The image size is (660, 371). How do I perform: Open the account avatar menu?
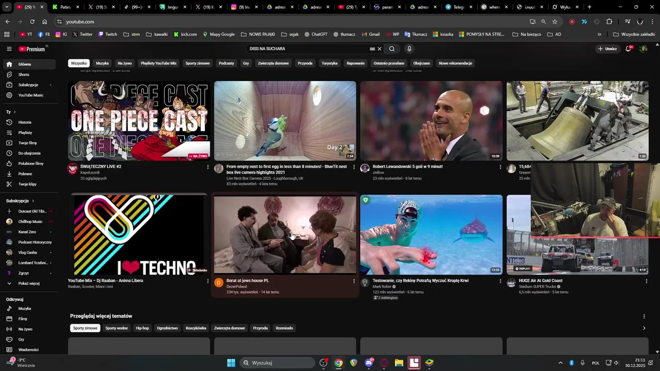643,49
